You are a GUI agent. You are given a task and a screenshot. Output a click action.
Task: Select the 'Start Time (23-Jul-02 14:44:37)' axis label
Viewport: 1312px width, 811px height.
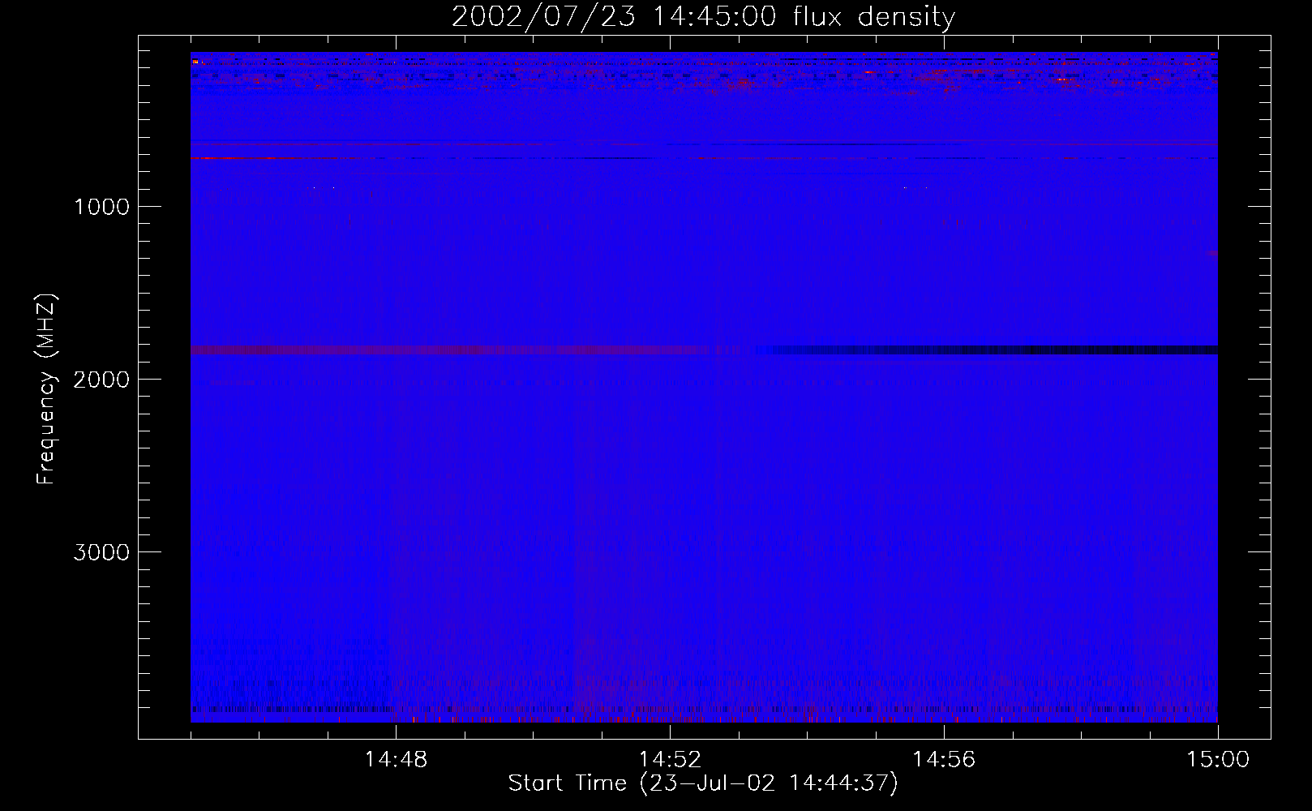click(703, 783)
